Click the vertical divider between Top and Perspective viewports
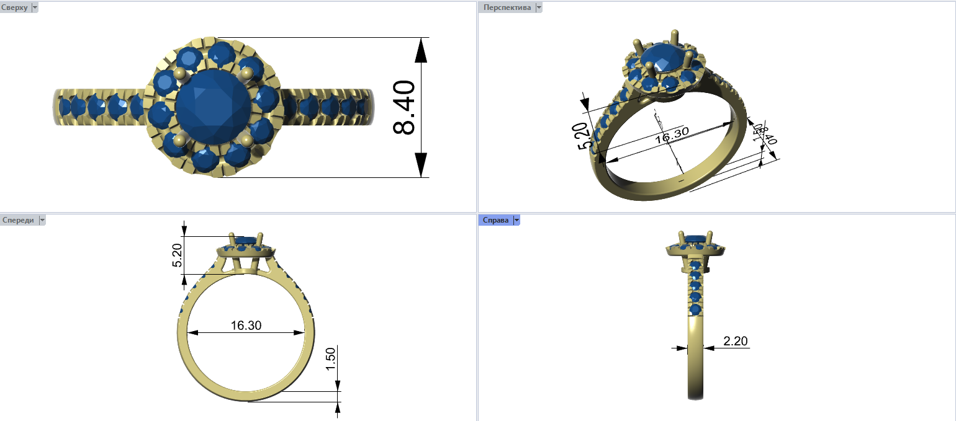Image resolution: width=956 pixels, height=421 pixels. click(x=477, y=105)
